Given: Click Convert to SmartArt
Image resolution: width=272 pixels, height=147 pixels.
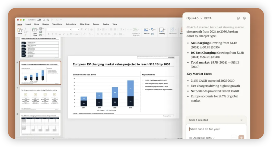Looking at the screenshot, I should click(x=136, y=31).
